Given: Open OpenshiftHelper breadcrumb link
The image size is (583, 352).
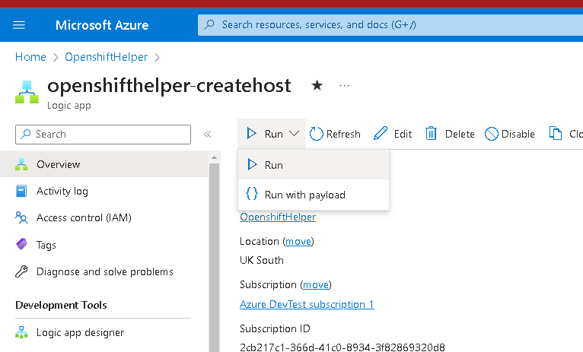Looking at the screenshot, I should coord(106,57).
